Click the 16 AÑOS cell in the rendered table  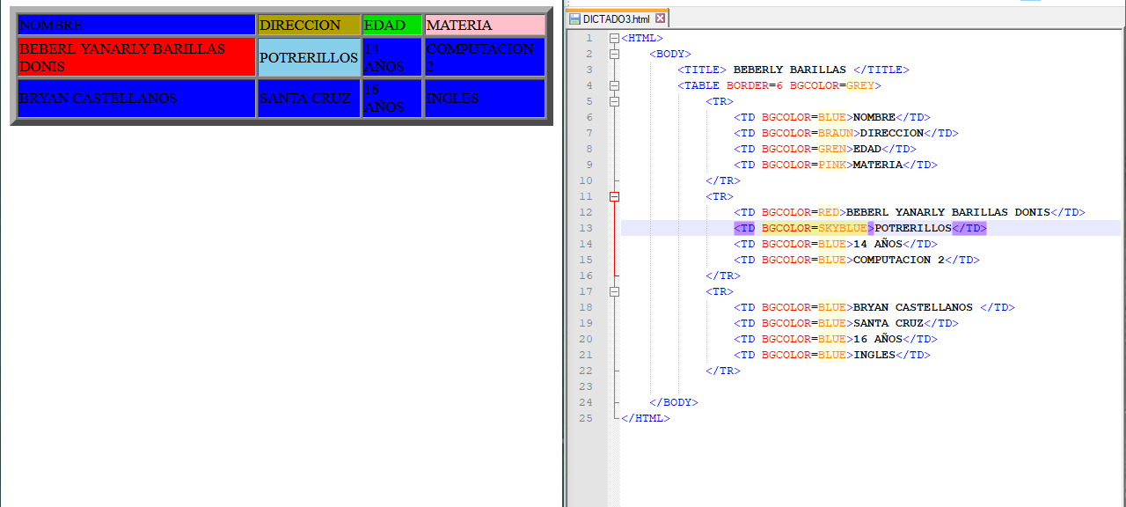(391, 99)
